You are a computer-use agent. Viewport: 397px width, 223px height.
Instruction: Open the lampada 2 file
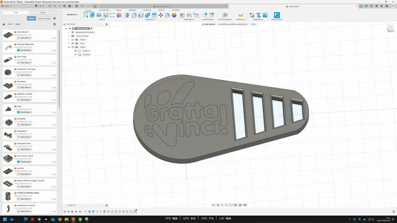30,134
